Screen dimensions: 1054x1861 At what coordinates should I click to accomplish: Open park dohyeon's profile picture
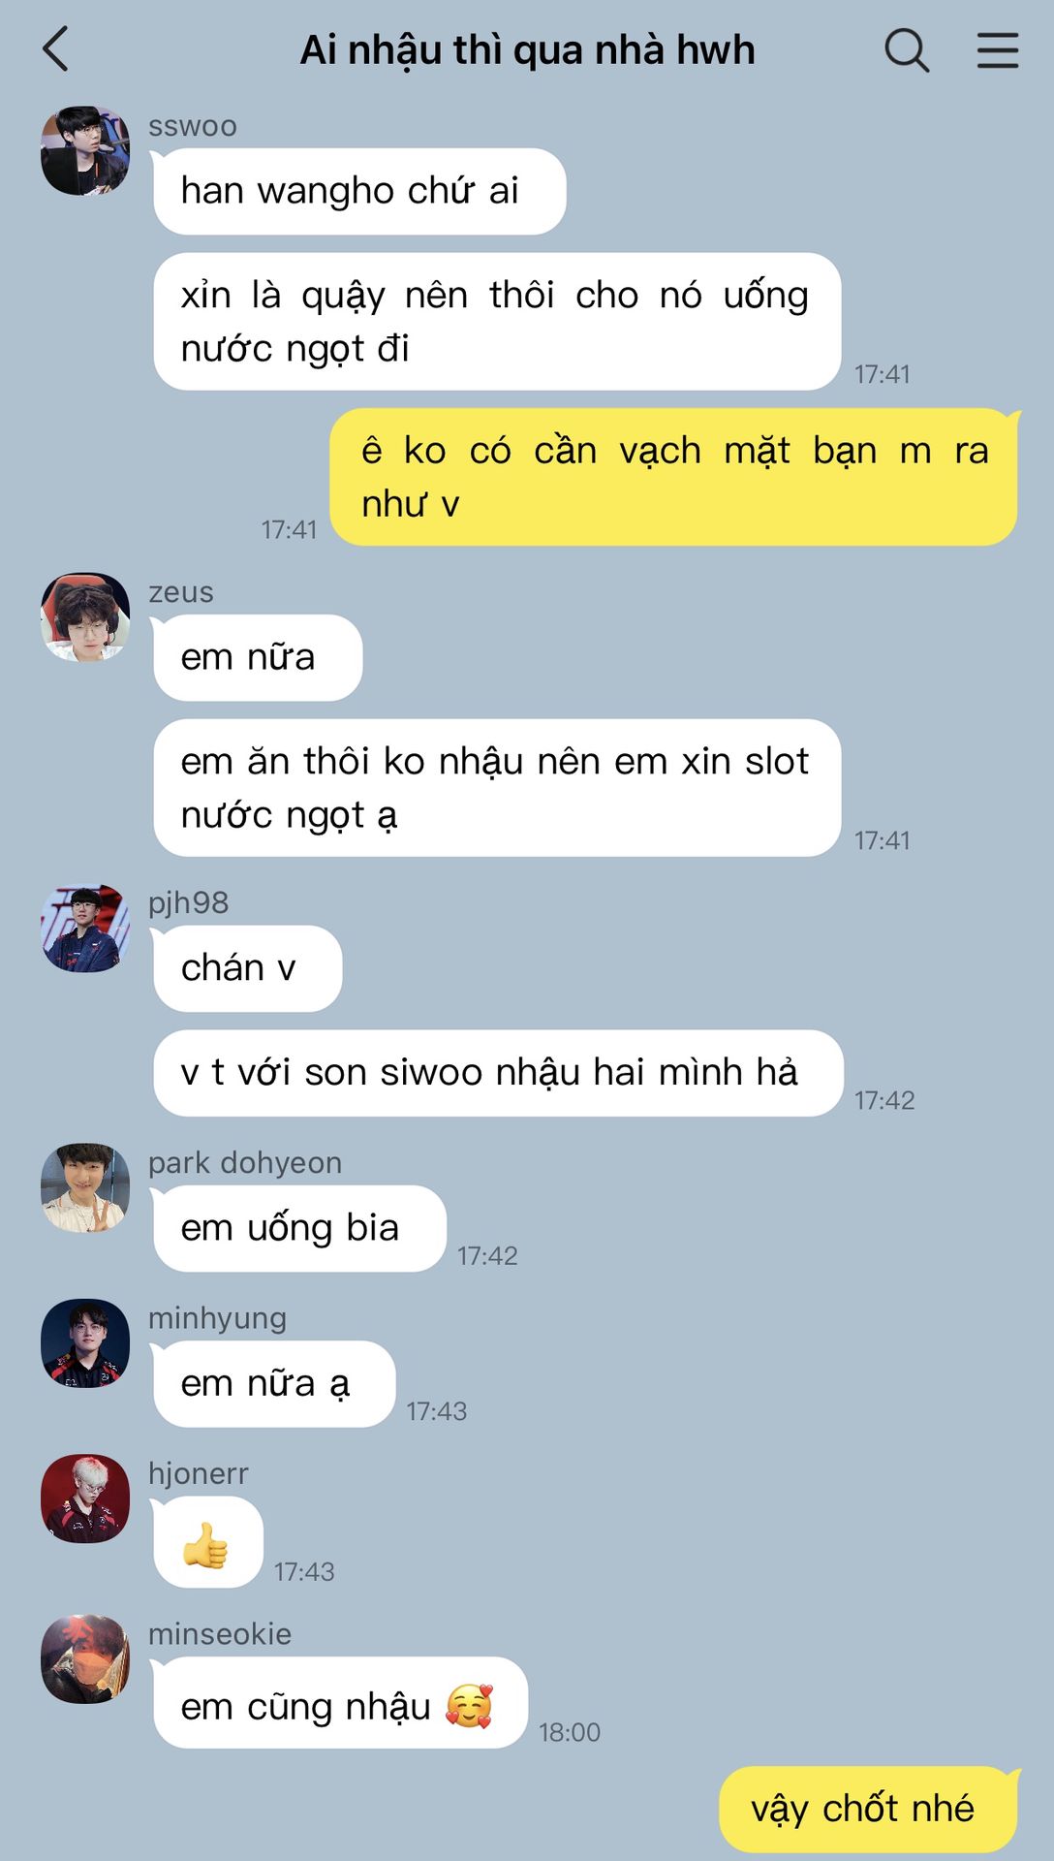(85, 1187)
